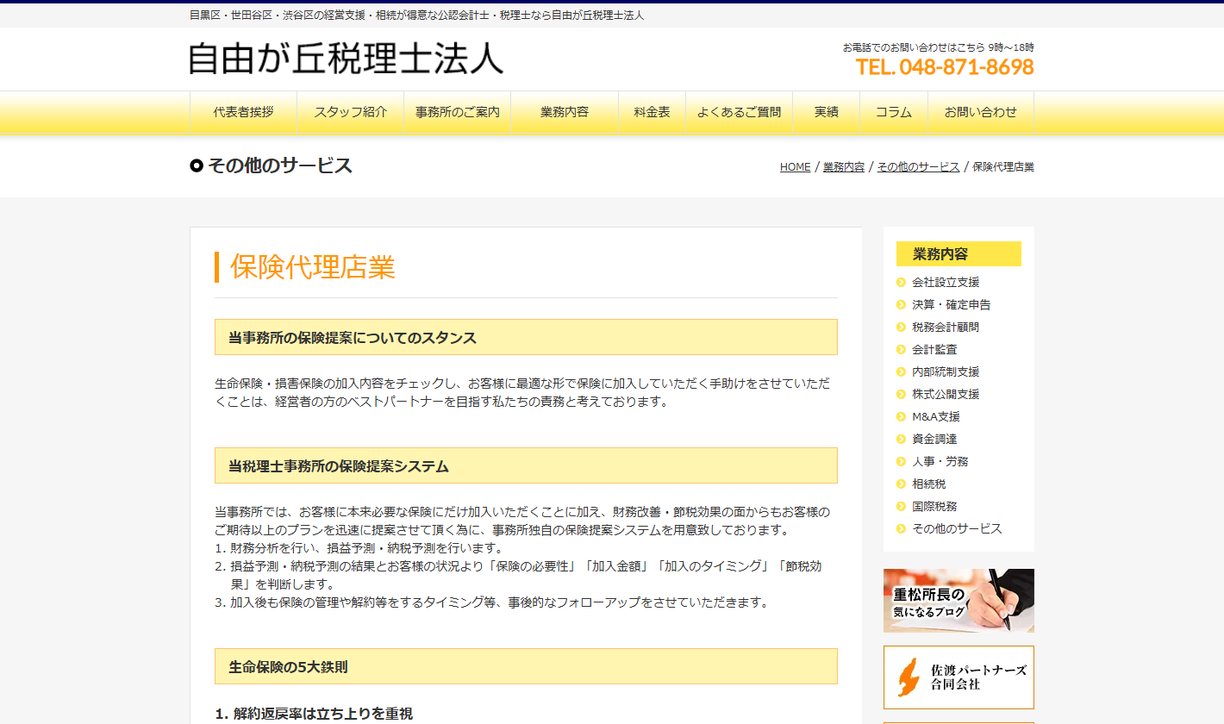Click the 業務内容 sidebar heading
The width and height of the screenshot is (1224, 724).
coord(959,253)
